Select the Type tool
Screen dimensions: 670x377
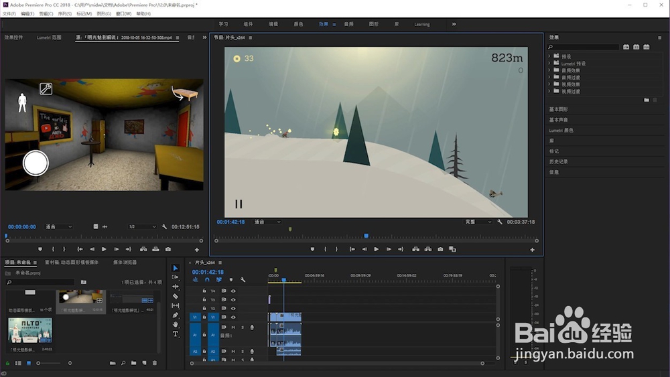[x=175, y=334]
